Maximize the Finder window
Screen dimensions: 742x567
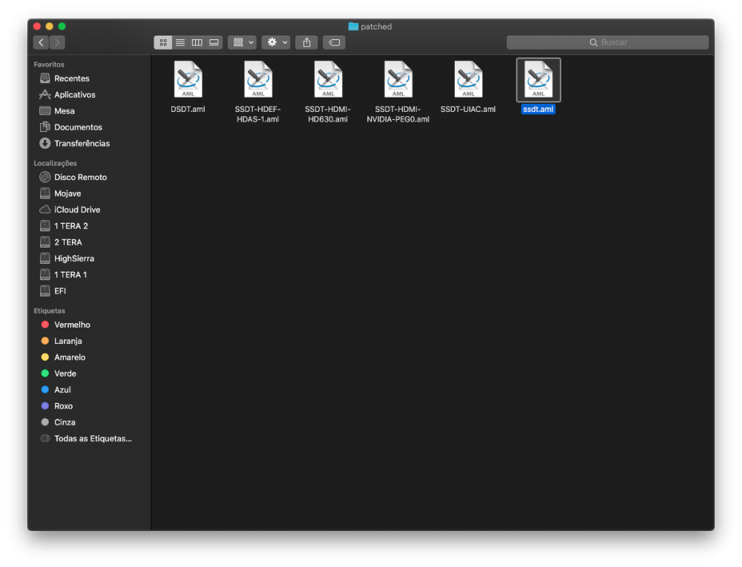pyautogui.click(x=62, y=27)
